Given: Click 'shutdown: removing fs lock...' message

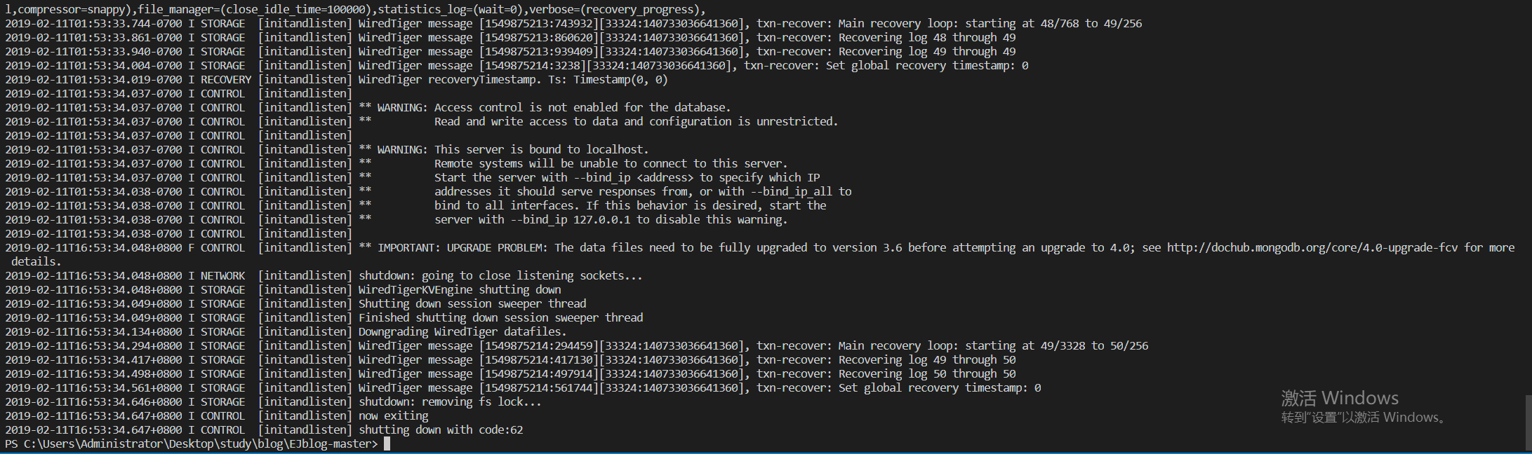Looking at the screenshot, I should pos(450,401).
